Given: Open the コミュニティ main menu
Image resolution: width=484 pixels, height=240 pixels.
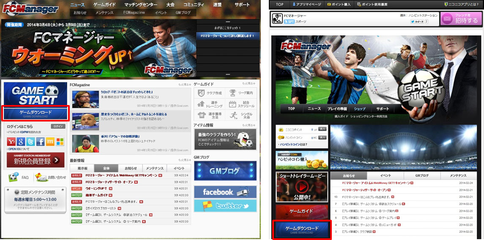Looking at the screenshot, I should pos(194,5).
